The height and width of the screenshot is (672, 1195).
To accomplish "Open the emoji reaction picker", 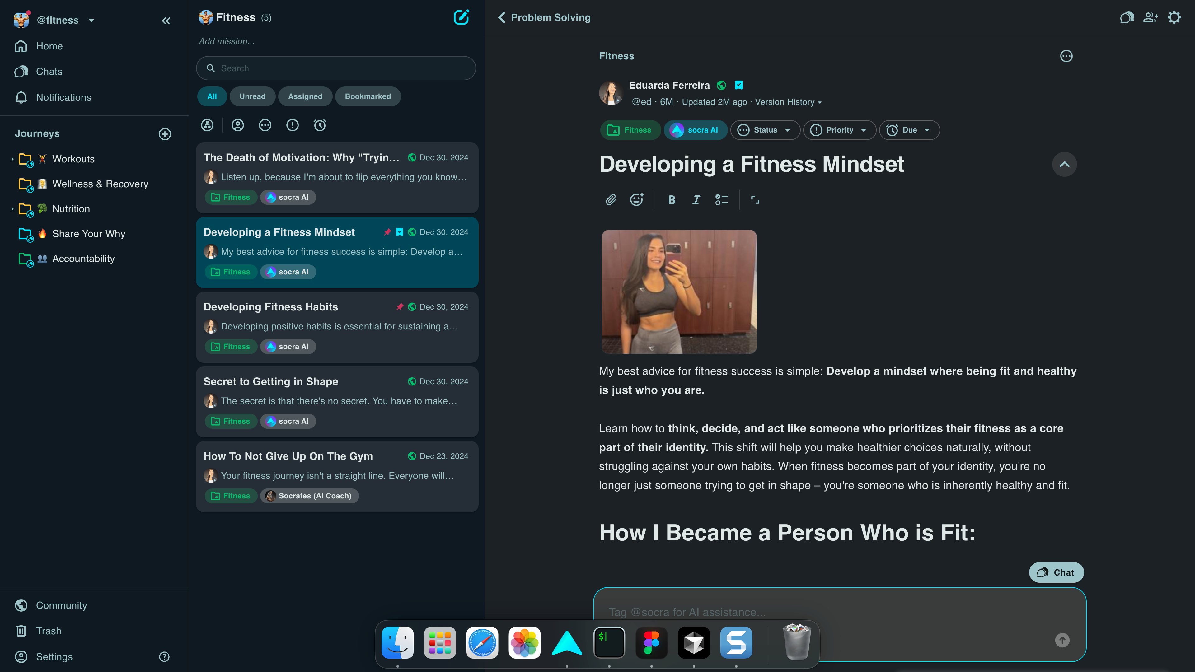I will tap(636, 200).
